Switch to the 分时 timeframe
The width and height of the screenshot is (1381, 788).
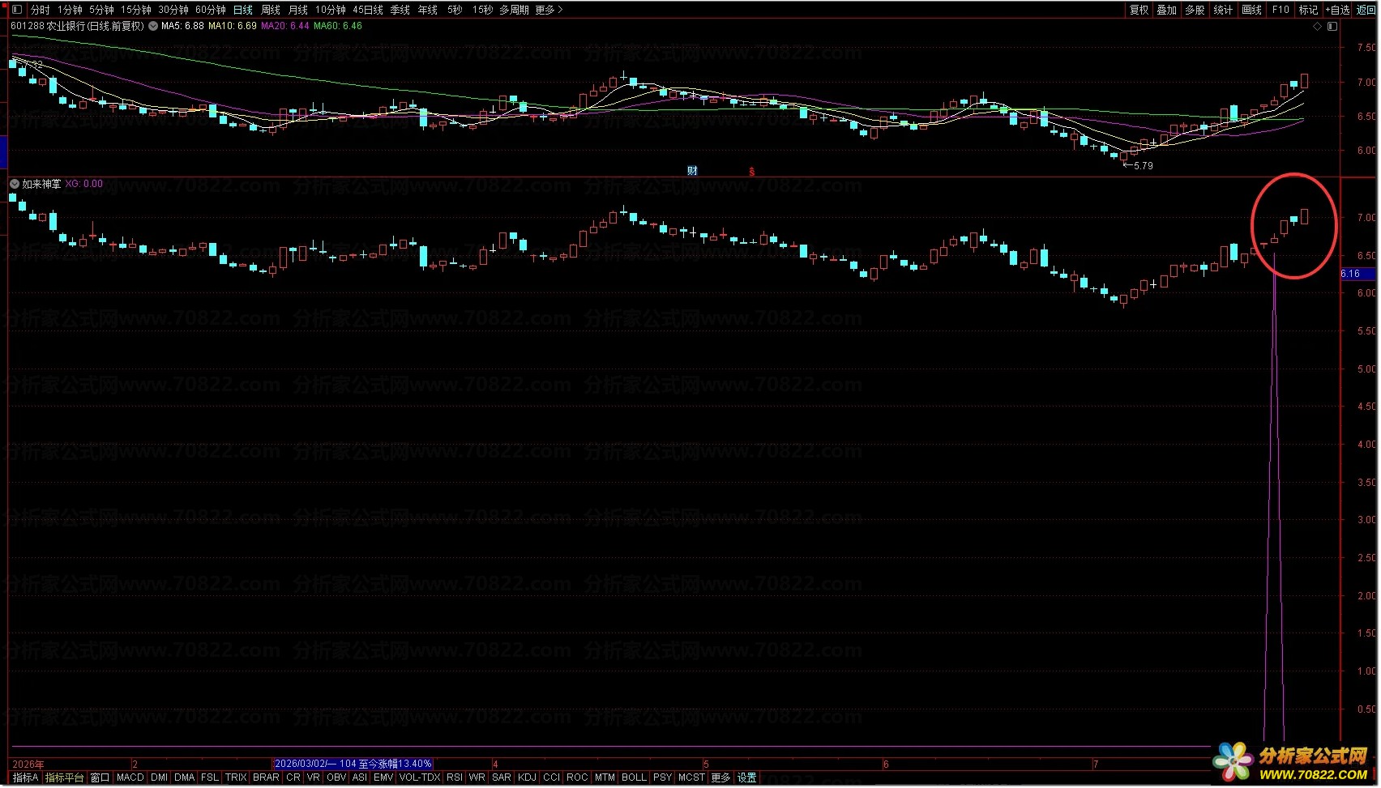pyautogui.click(x=40, y=10)
